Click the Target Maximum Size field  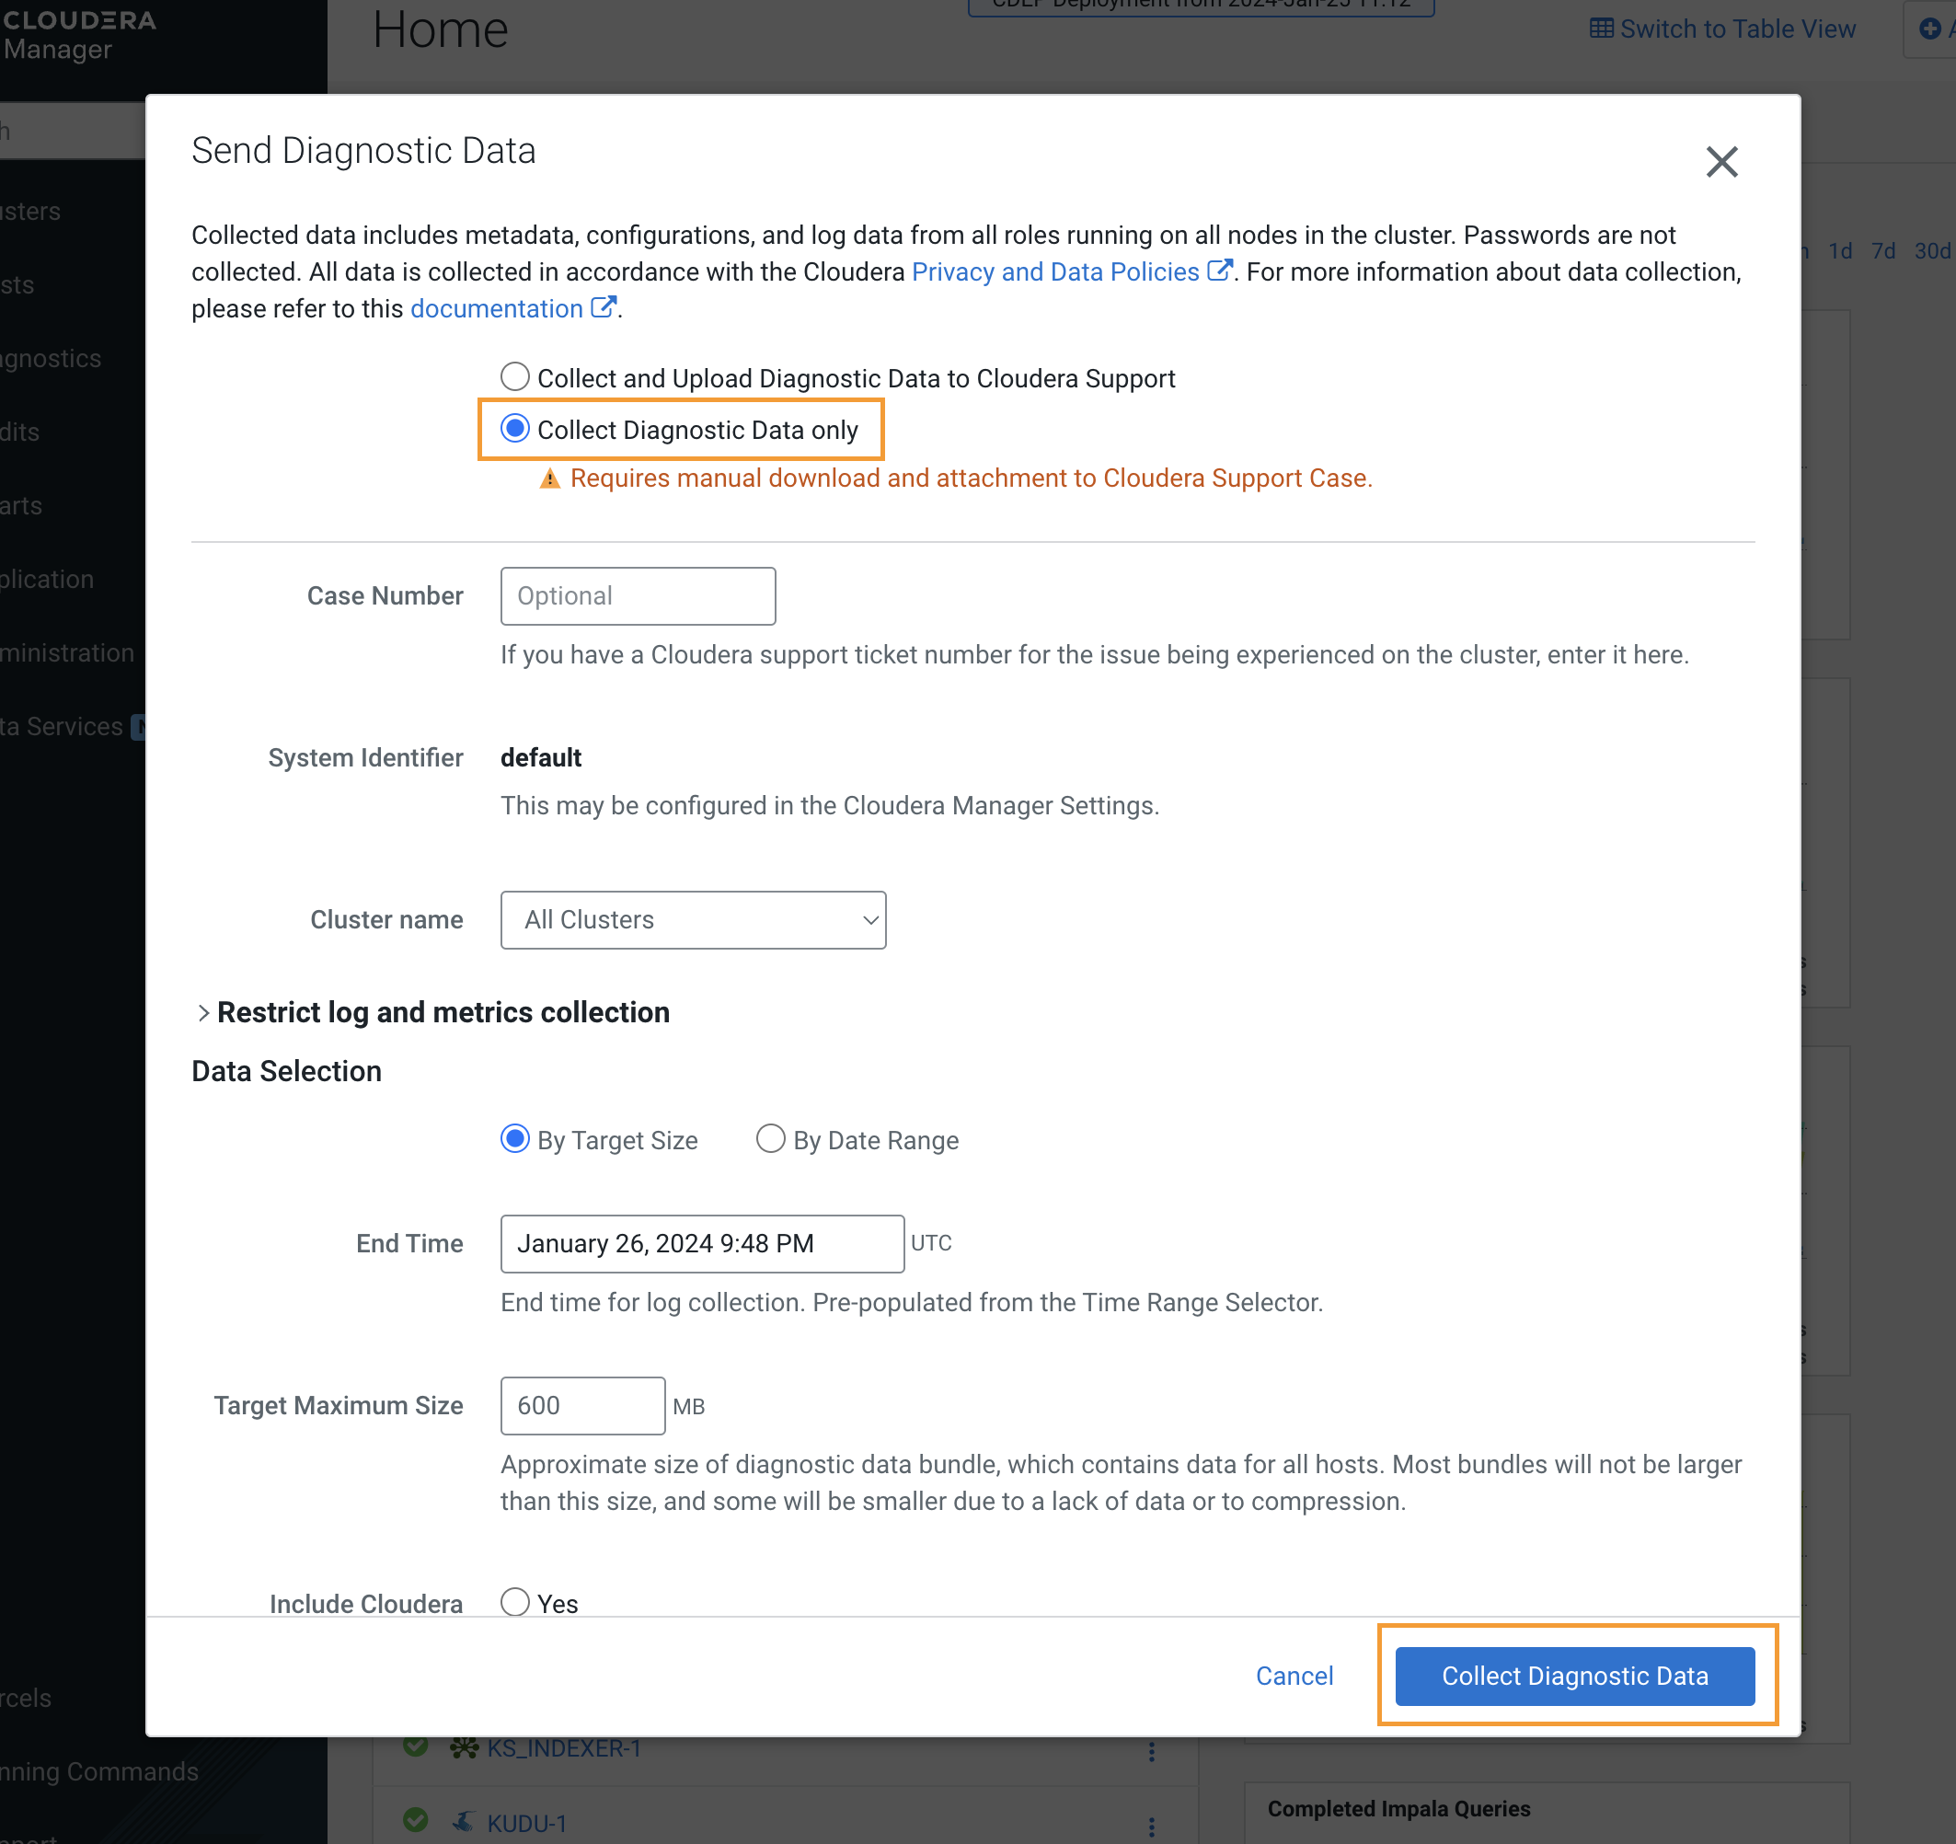pyautogui.click(x=582, y=1405)
